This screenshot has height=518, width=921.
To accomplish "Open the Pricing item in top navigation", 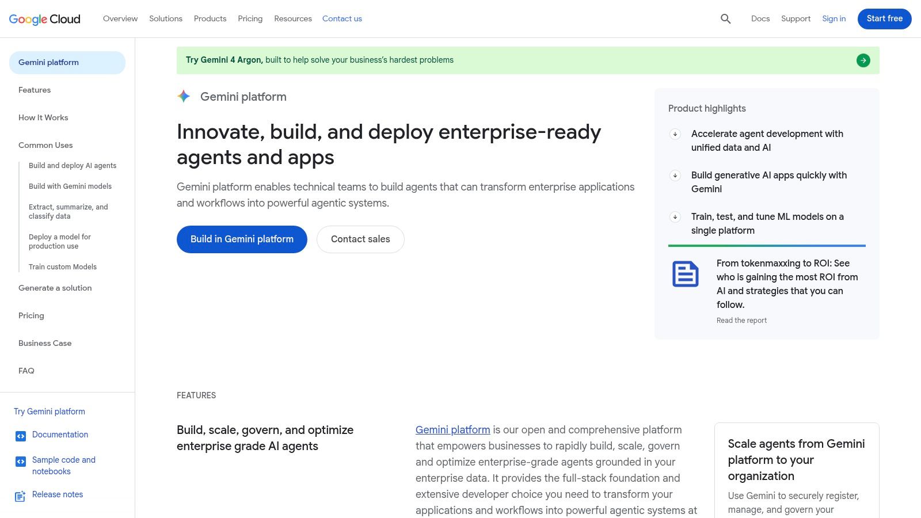I will tap(250, 19).
